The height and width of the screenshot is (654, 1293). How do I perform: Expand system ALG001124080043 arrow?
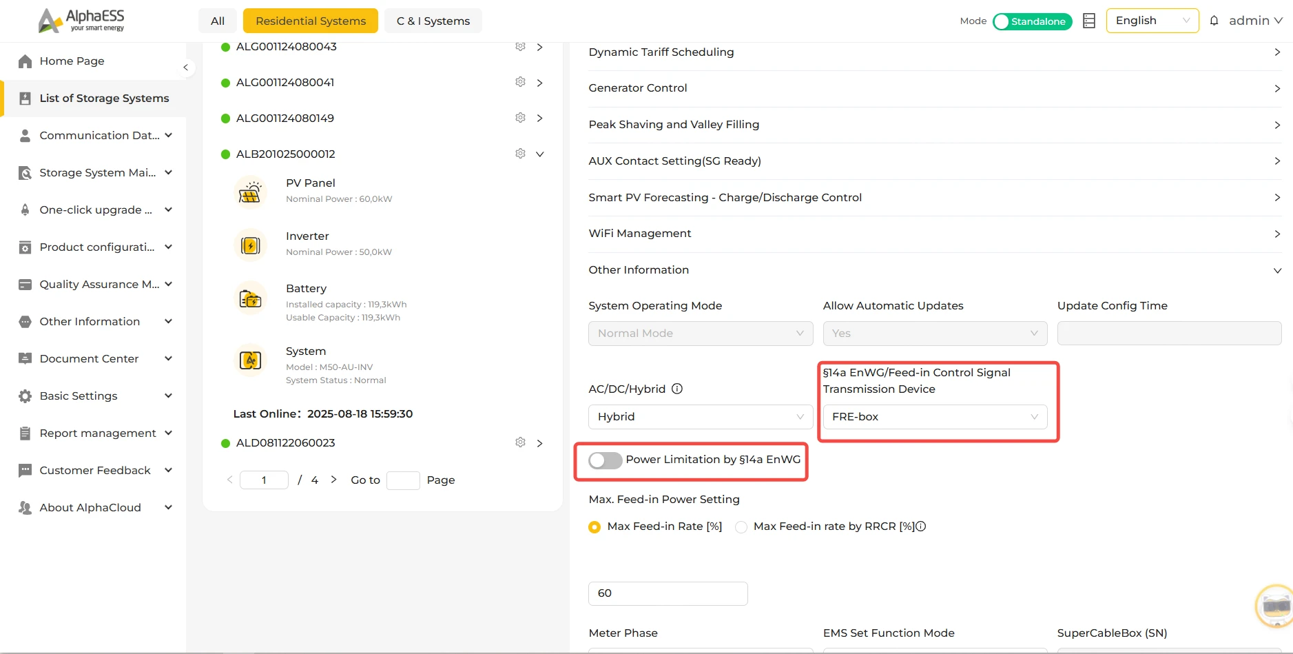(x=539, y=47)
